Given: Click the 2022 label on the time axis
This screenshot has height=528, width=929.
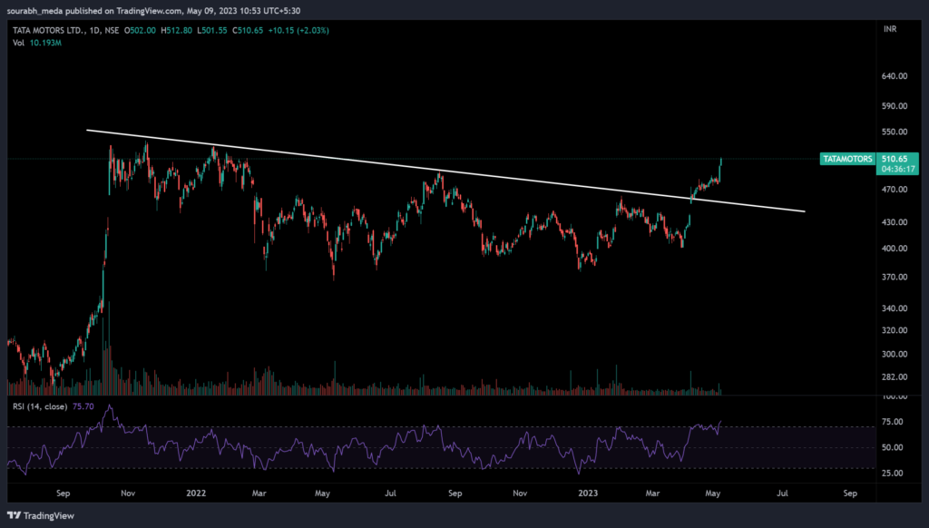Looking at the screenshot, I should tap(196, 493).
